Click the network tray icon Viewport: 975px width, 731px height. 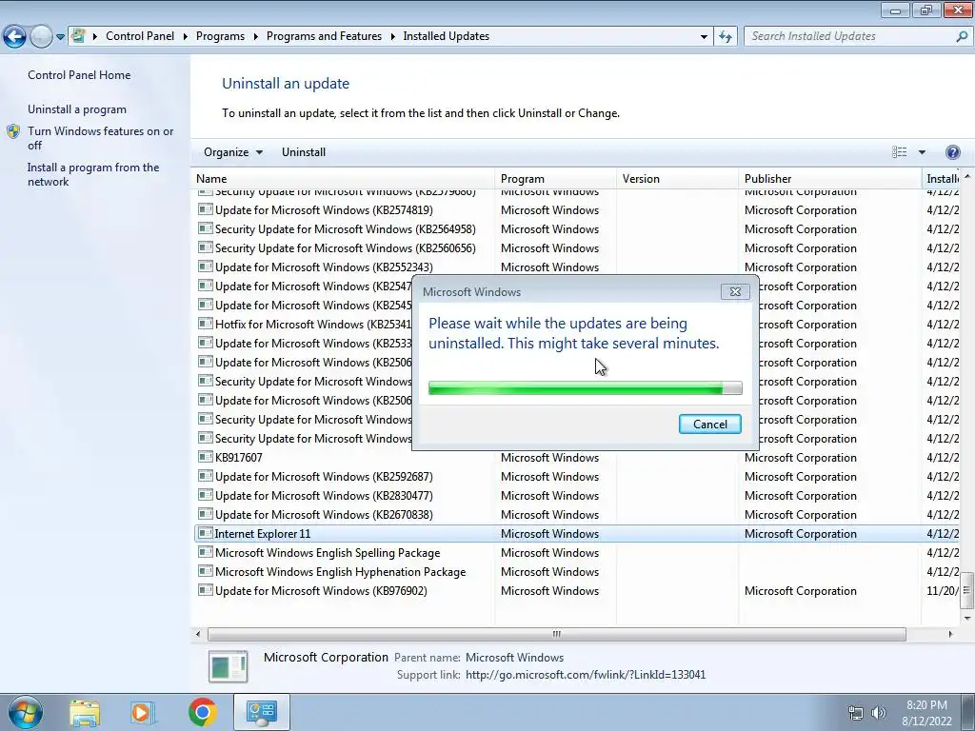[856, 713]
